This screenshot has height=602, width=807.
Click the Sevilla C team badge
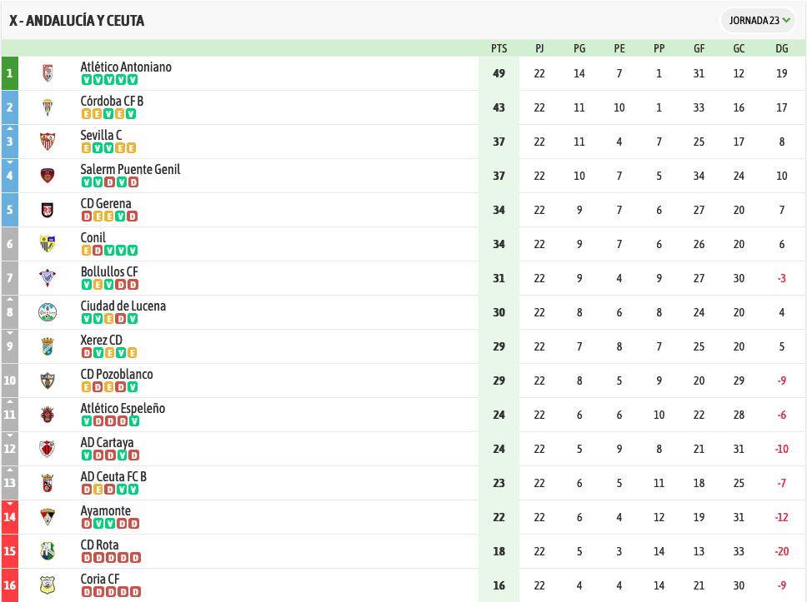point(48,142)
